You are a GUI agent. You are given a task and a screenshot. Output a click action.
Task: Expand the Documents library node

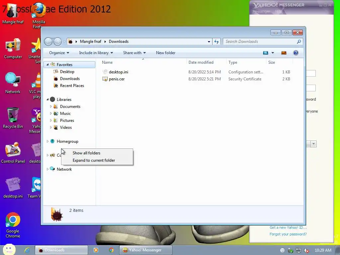pos(51,107)
